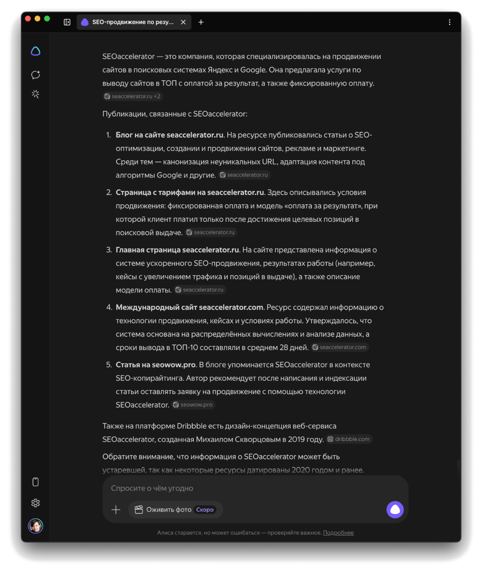This screenshot has width=483, height=574.
Task: Open the sparkle features icon in sidebar
Action: pos(36,94)
